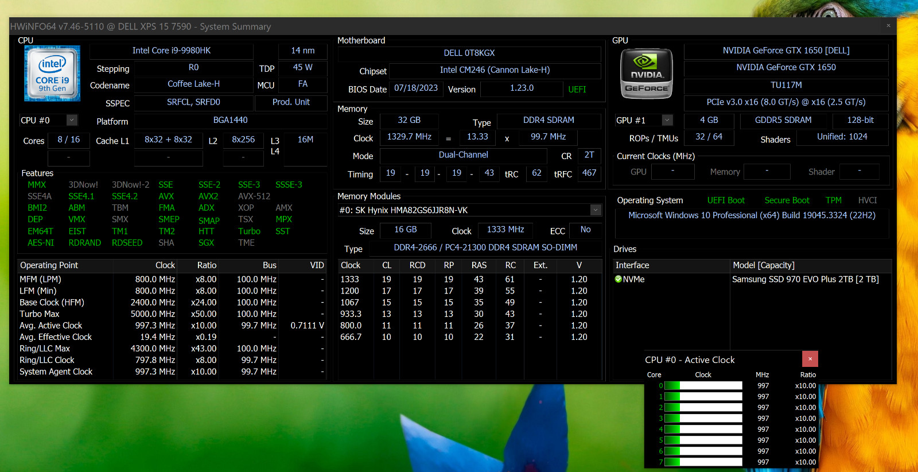Click the Intel Core i9 logo
918x472 pixels.
click(52, 73)
